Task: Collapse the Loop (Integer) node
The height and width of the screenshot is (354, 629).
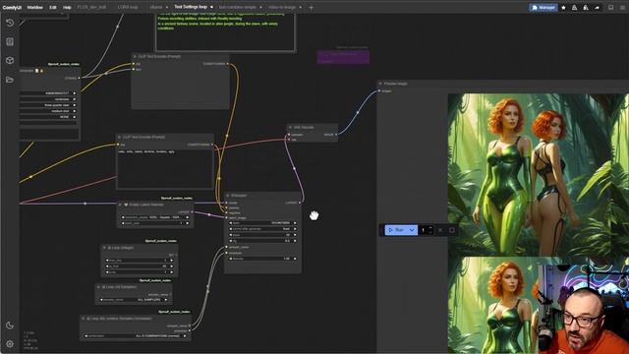Action: tap(104, 248)
